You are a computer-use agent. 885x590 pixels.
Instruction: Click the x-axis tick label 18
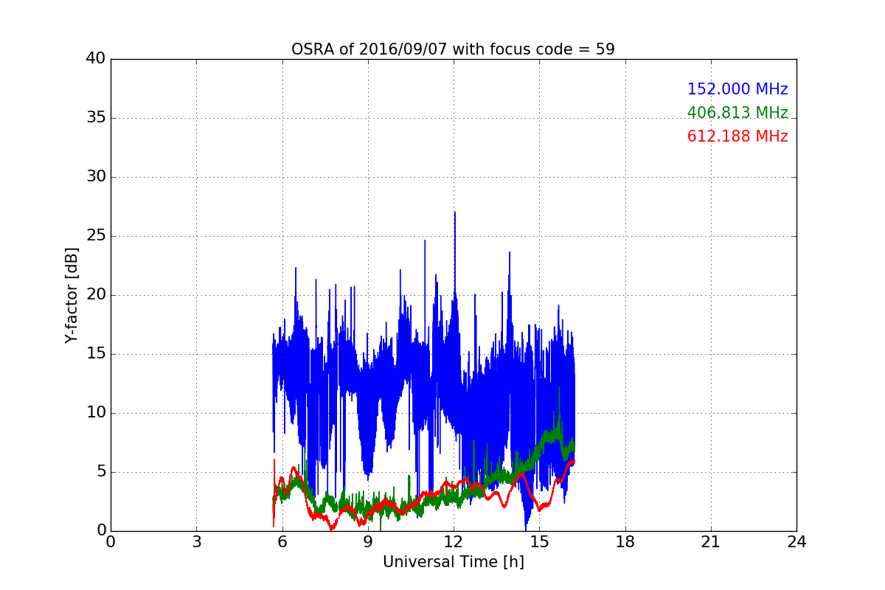click(x=625, y=542)
